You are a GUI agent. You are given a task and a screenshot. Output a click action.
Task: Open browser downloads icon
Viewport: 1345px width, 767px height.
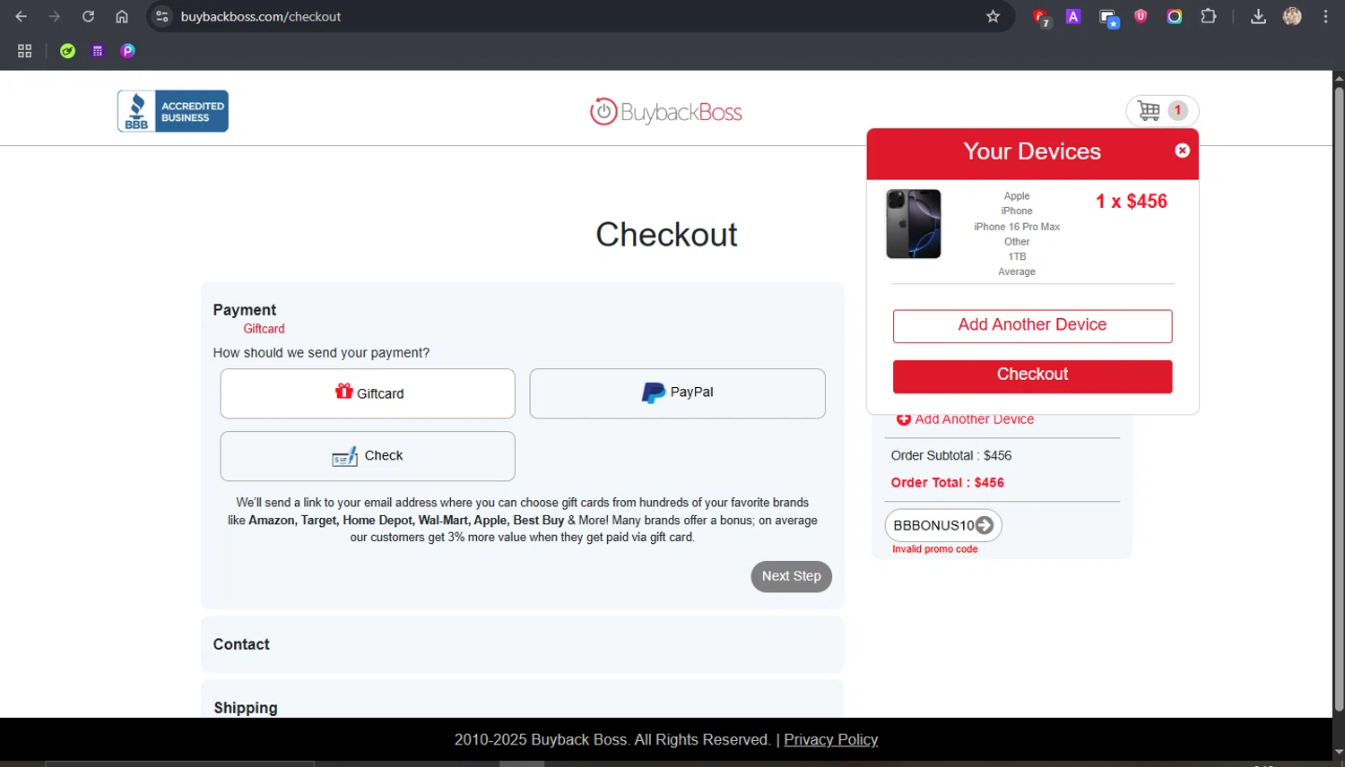point(1258,16)
